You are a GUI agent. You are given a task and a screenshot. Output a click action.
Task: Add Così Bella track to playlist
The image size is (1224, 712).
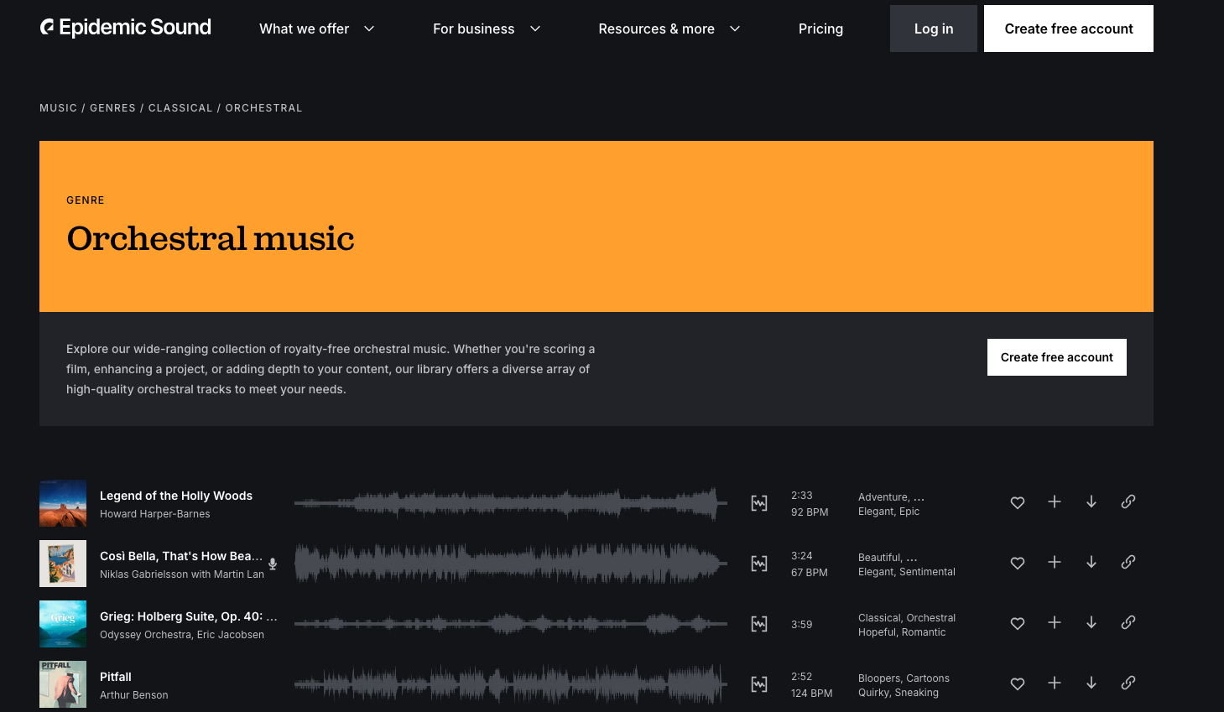[x=1055, y=562]
